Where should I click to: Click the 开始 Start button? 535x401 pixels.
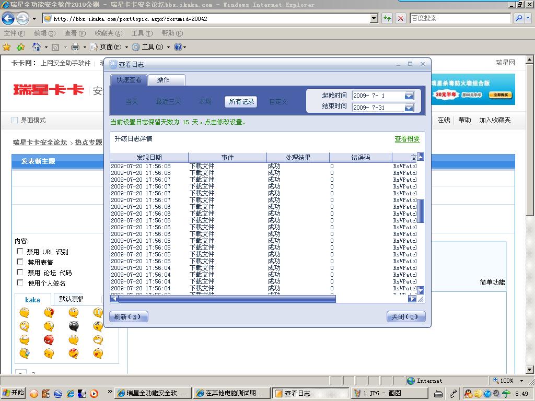pos(13,393)
